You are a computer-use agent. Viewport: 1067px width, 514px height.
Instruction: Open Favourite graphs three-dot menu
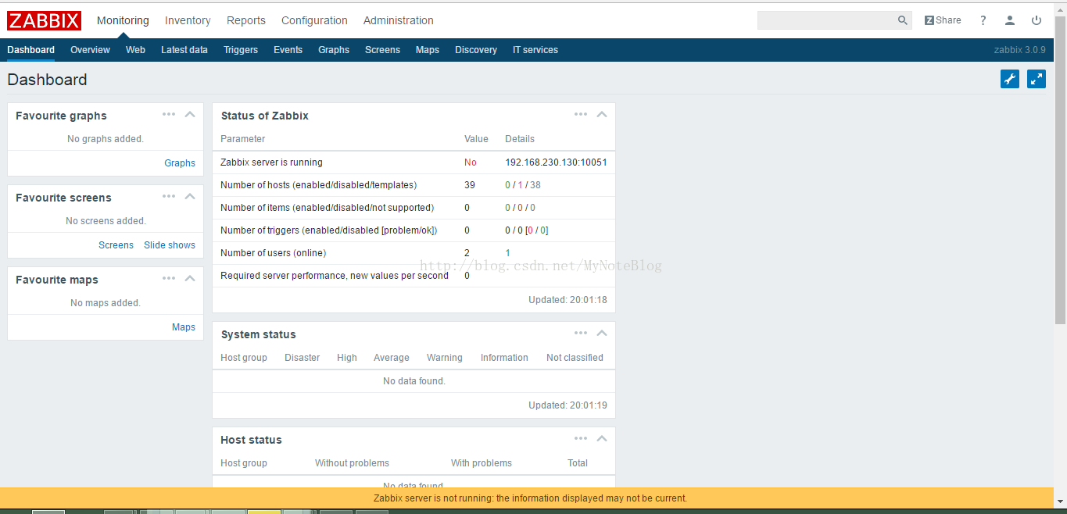point(169,114)
